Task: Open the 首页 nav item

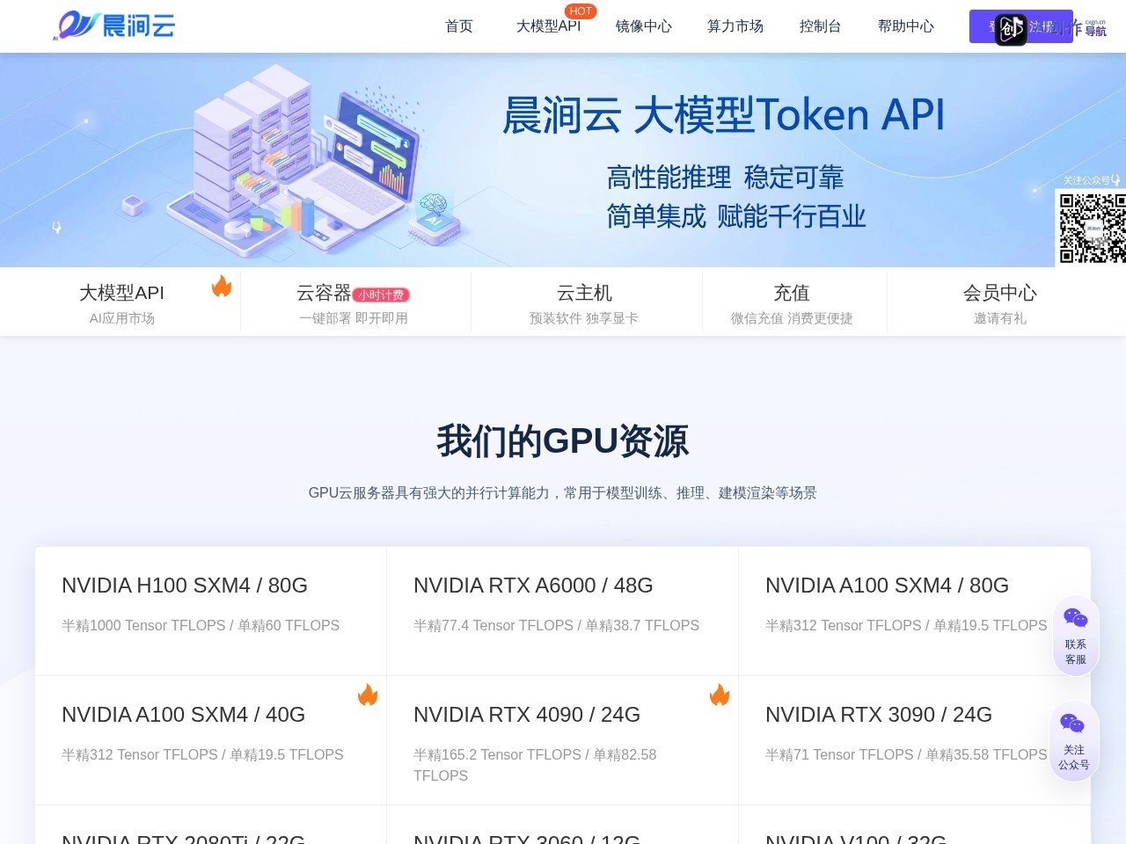Action: [x=459, y=26]
